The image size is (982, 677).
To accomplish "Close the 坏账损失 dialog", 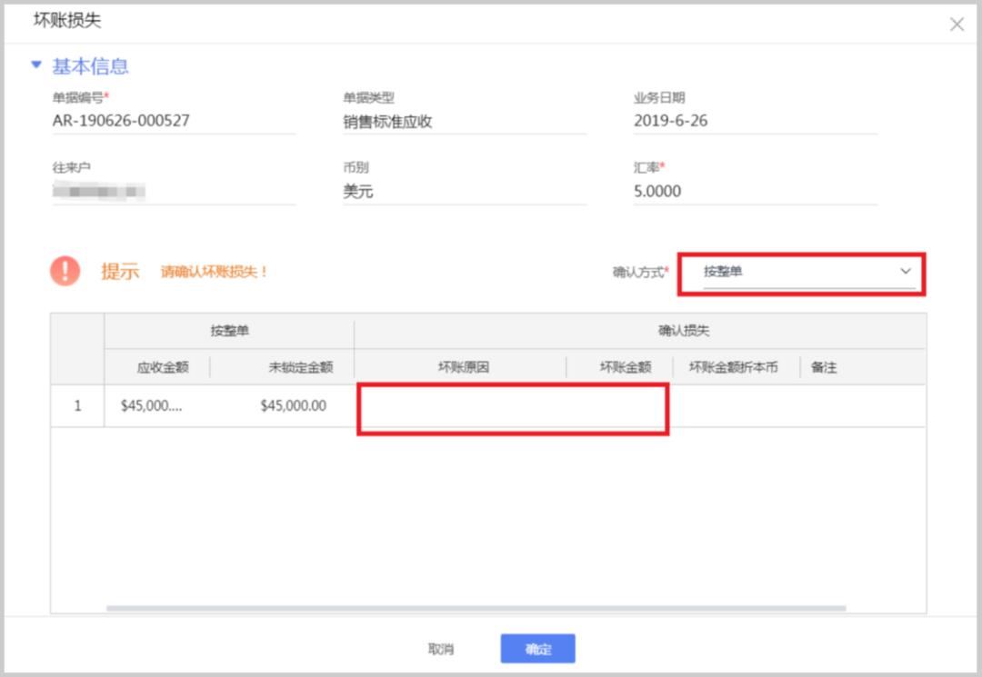I will pos(956,25).
